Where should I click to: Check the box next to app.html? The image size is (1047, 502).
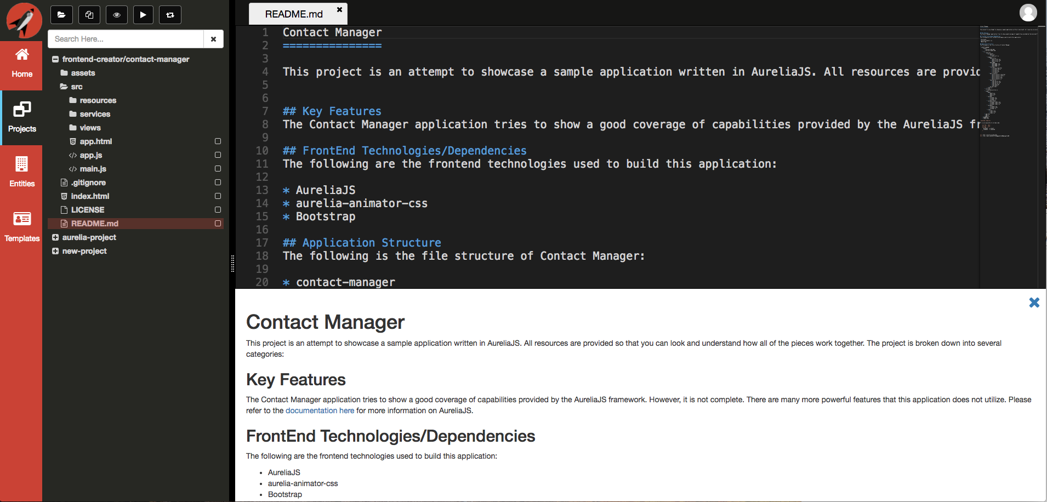coord(218,141)
